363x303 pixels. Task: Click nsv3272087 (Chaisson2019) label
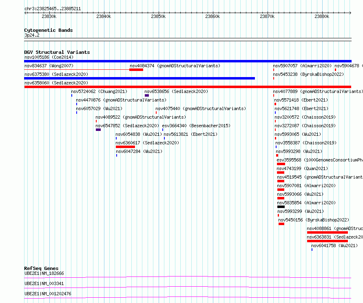point(305,126)
